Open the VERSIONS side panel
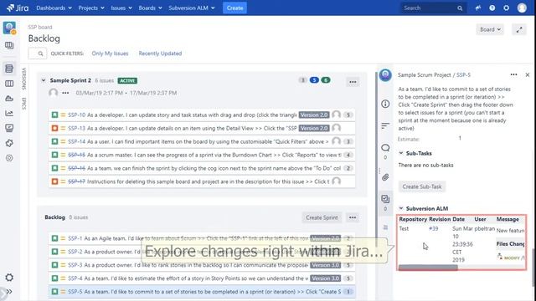 pyautogui.click(x=23, y=79)
